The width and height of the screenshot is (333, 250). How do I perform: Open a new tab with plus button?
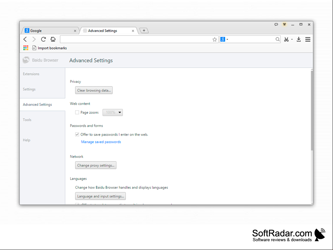[144, 31]
